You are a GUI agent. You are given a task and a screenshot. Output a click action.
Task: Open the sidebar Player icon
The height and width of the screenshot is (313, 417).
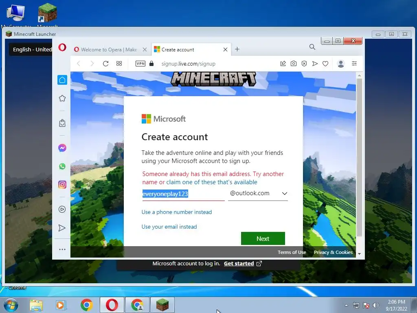62,209
